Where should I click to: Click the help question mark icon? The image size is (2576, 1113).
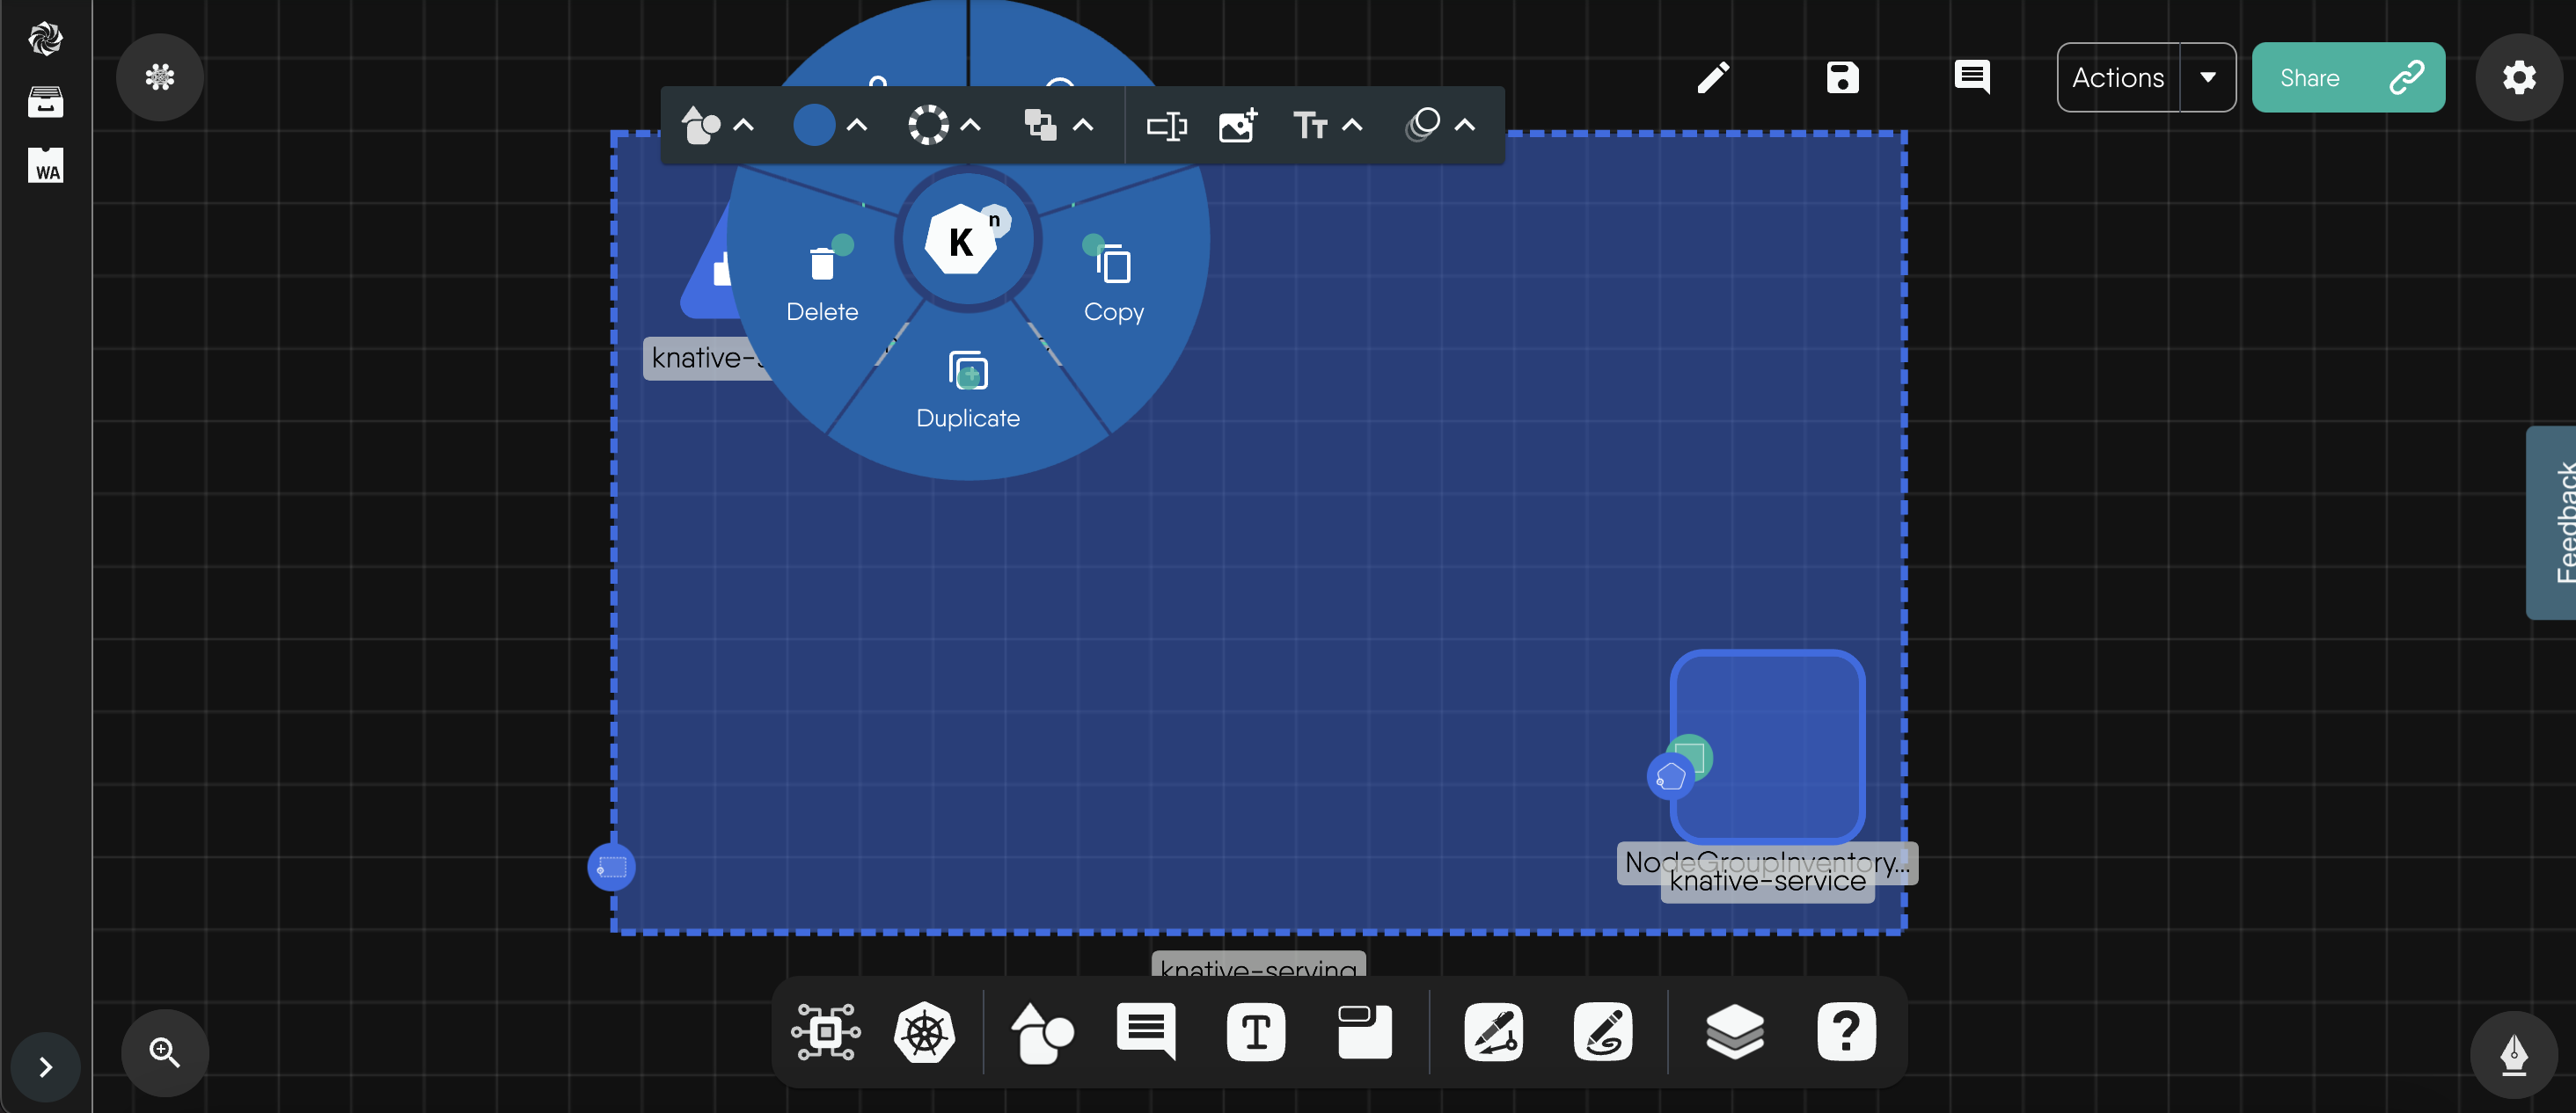1846,1031
